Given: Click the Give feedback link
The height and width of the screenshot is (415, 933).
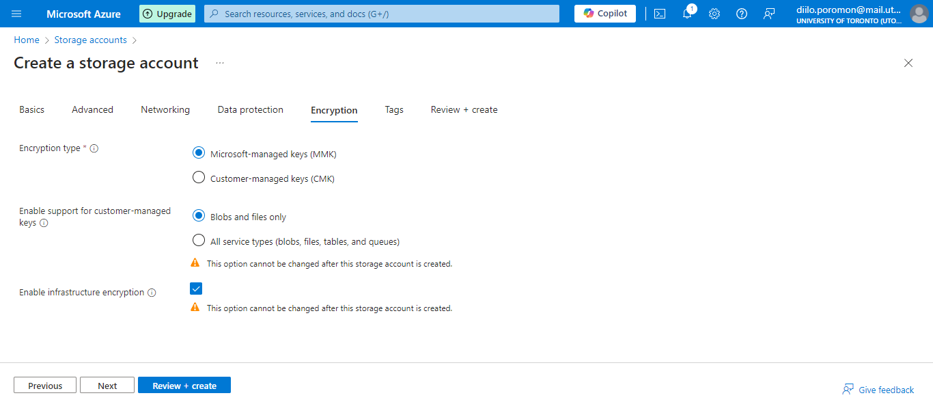Looking at the screenshot, I should (x=885, y=389).
